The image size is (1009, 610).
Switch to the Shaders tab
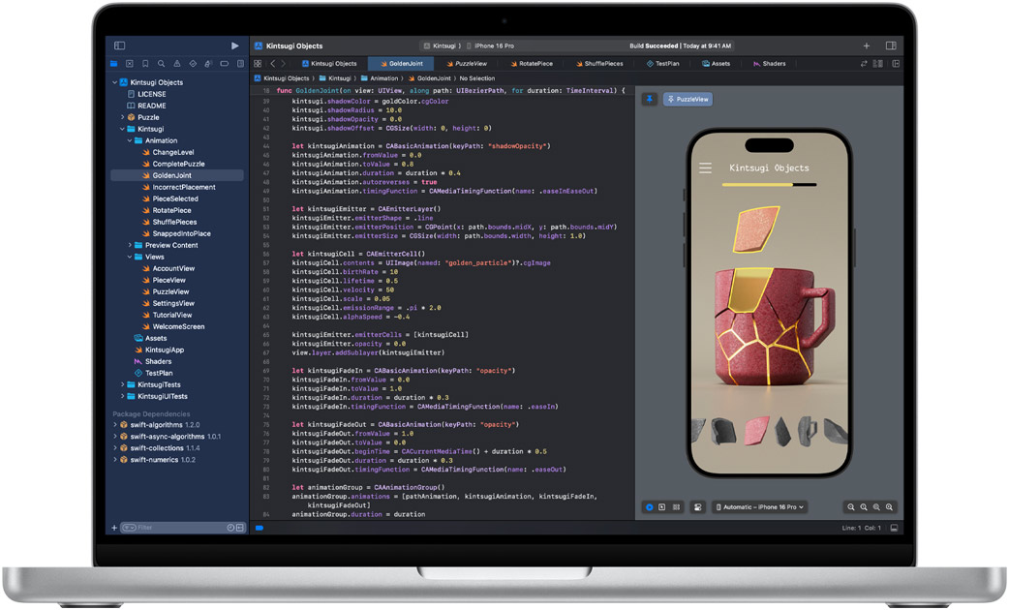point(768,64)
